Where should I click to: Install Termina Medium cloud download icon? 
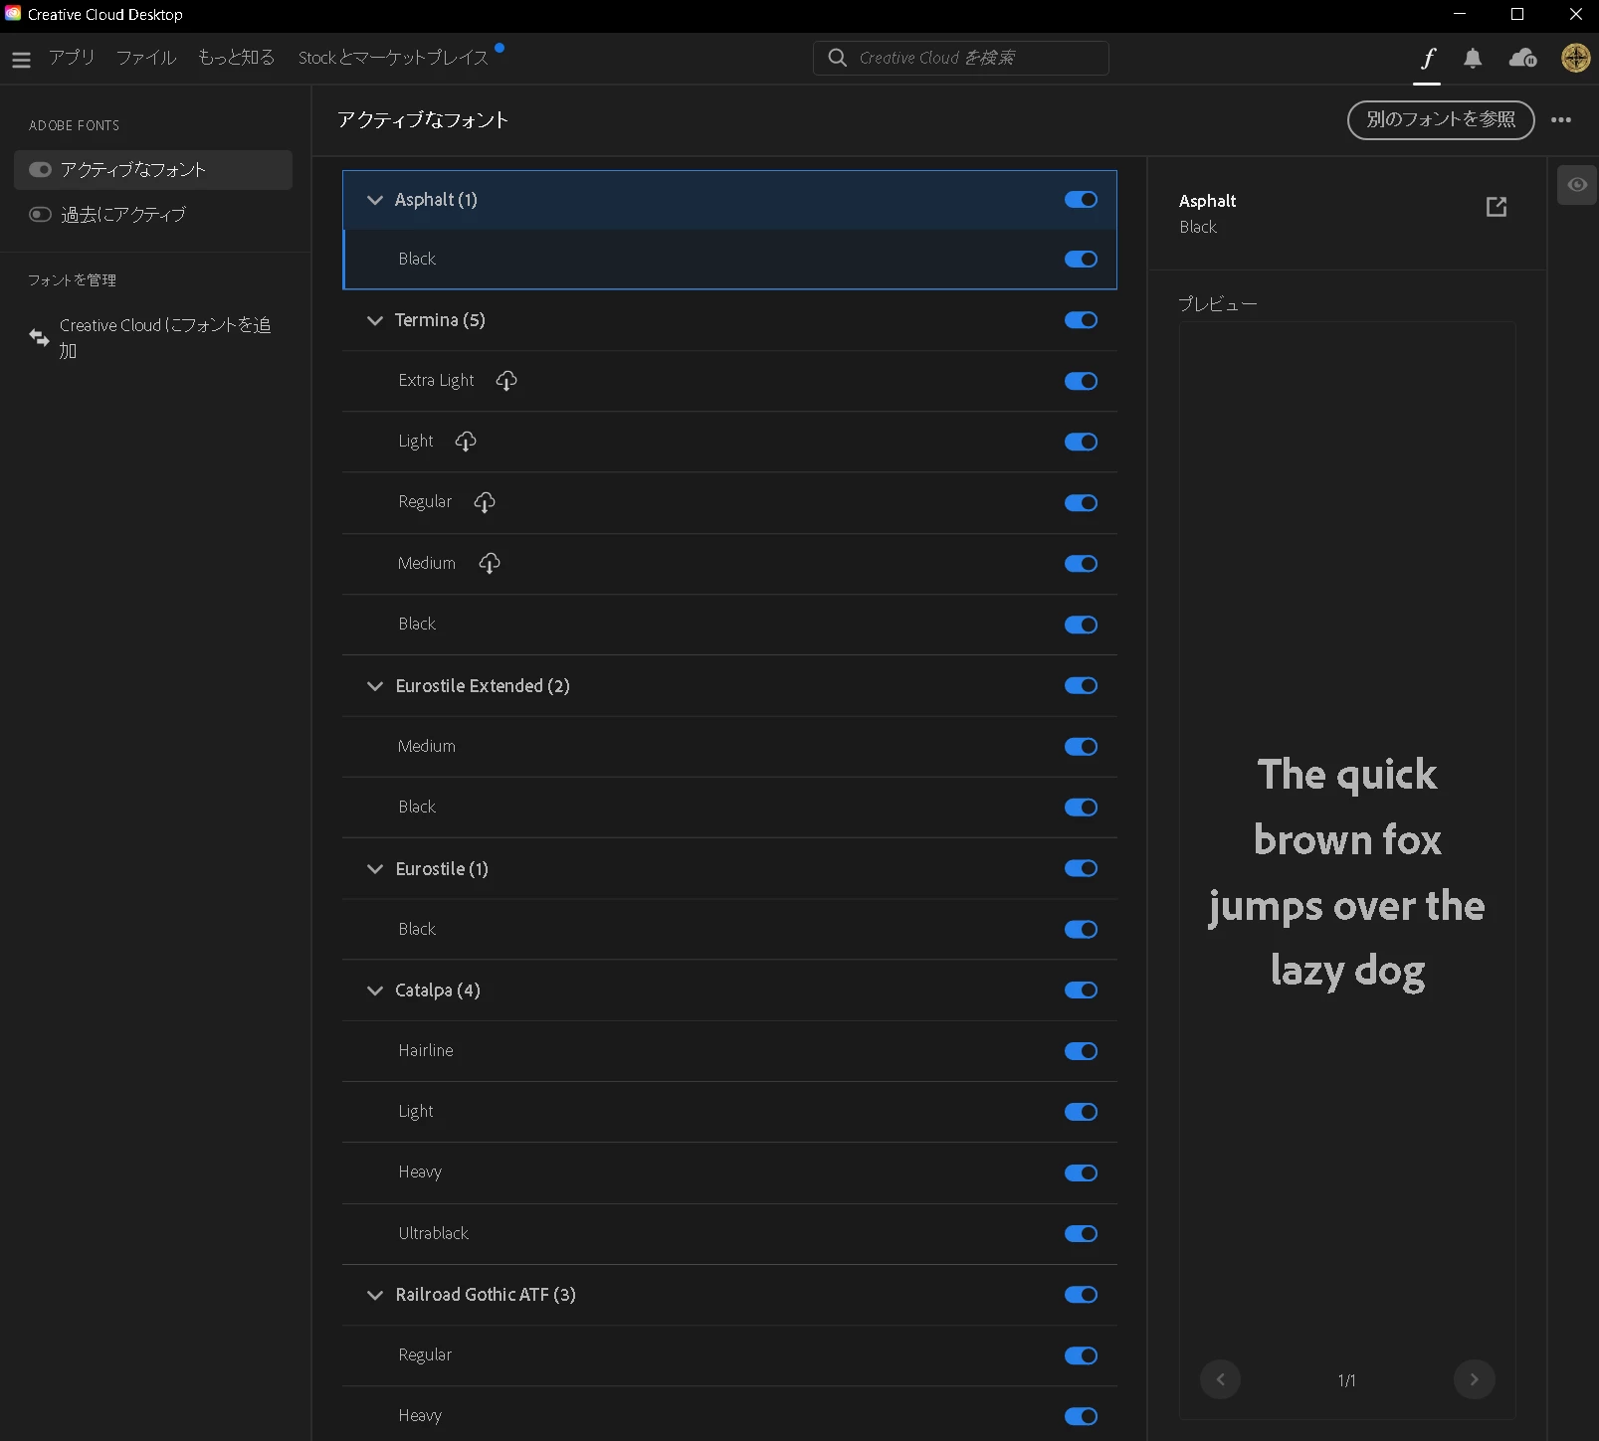click(489, 564)
